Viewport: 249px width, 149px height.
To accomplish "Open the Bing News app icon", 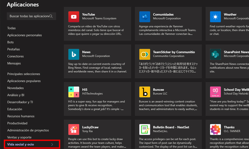I will [x=74, y=54].
